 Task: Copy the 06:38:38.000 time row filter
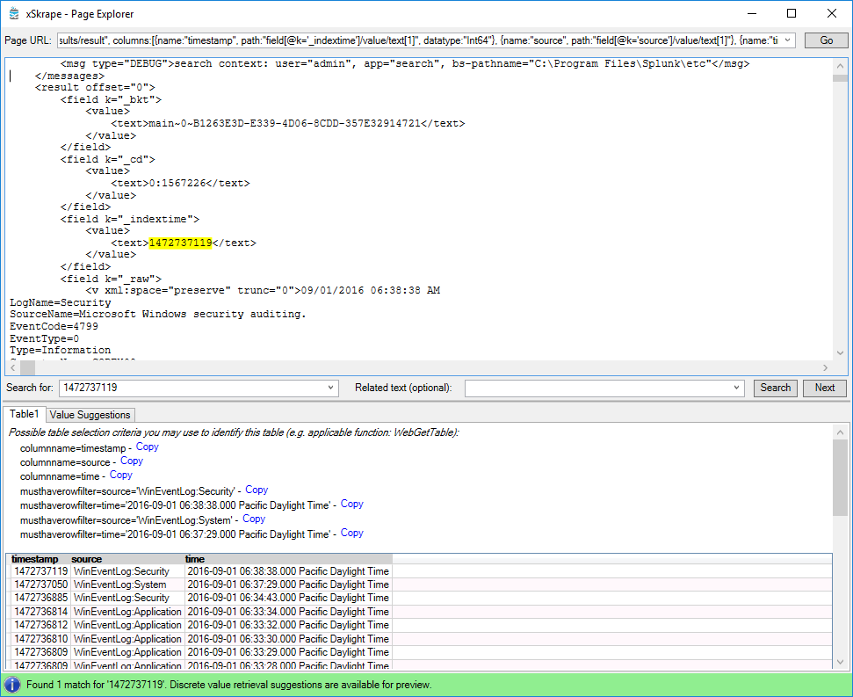click(351, 504)
